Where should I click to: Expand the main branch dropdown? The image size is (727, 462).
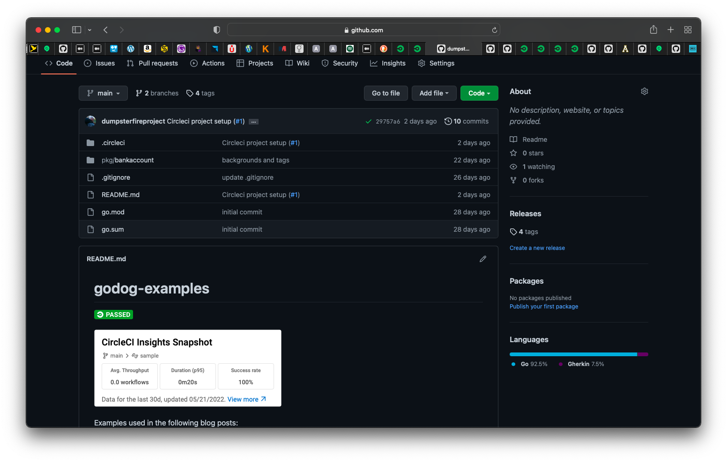[103, 93]
